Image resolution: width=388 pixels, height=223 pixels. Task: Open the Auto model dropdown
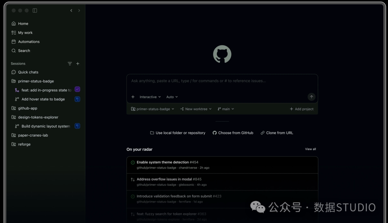[x=172, y=97]
